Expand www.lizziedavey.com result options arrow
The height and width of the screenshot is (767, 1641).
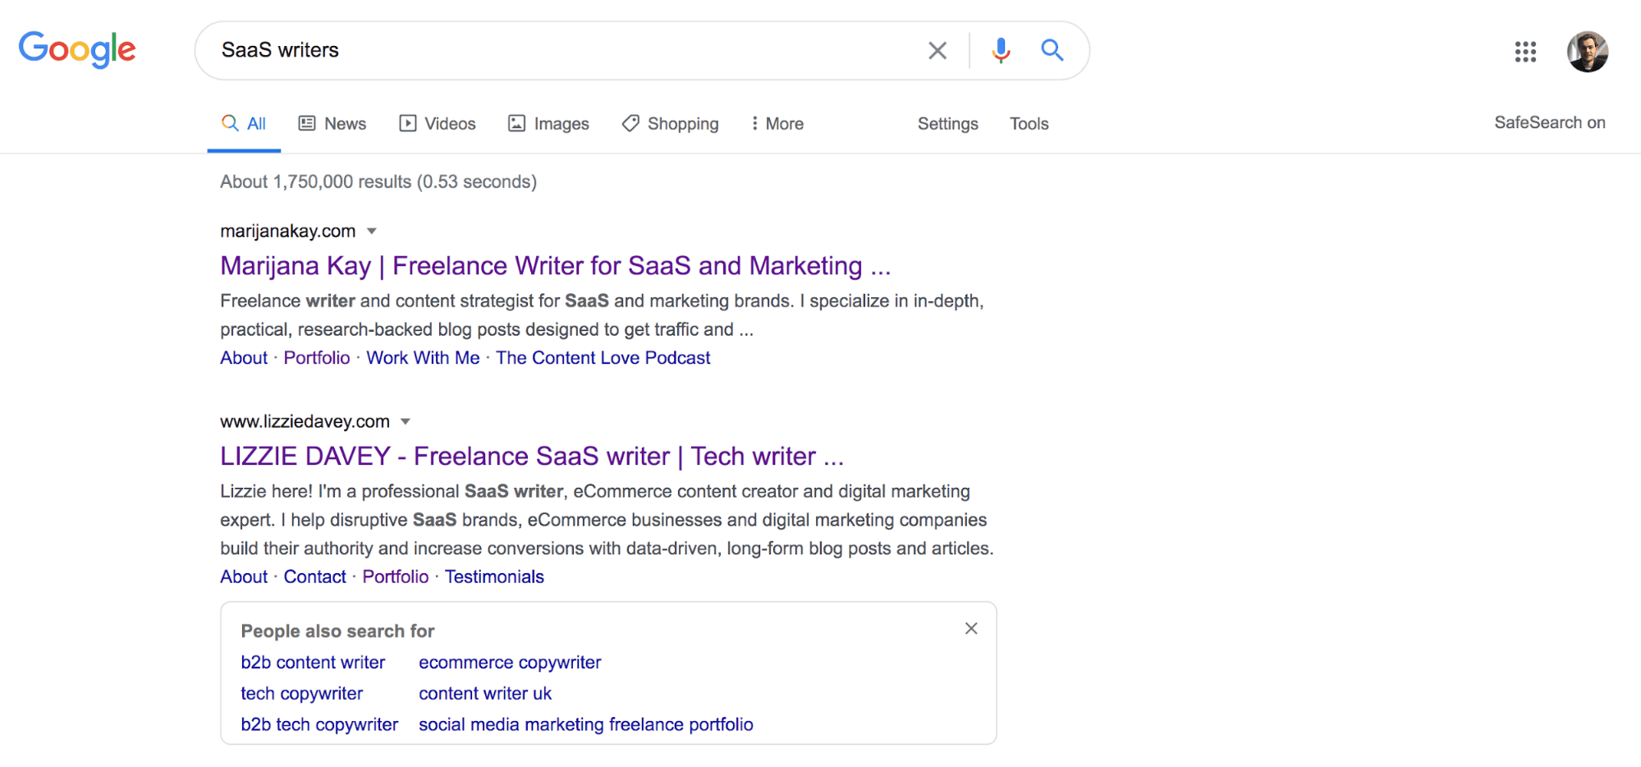406,422
